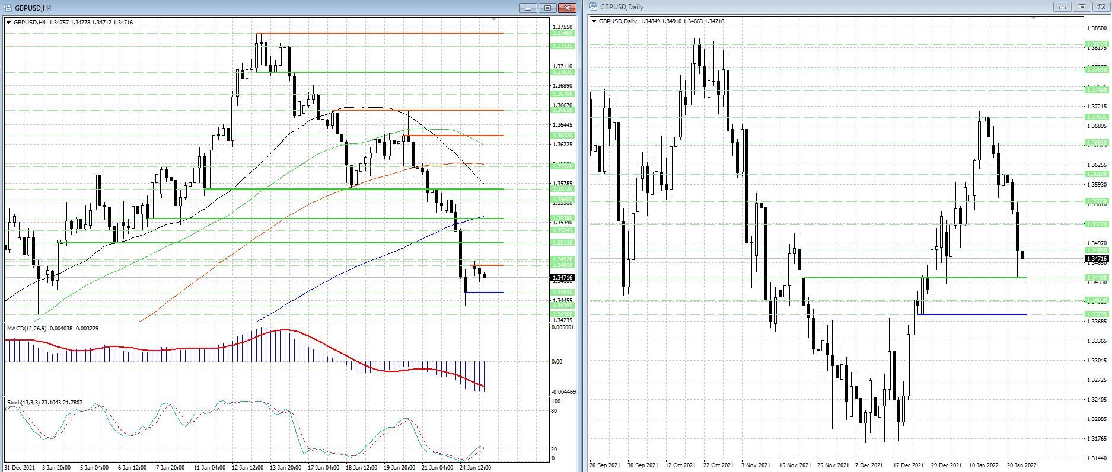Minimize the GBPUSD,Daily chart window
Image resolution: width=1112 pixels, height=472 pixels.
1062,7
